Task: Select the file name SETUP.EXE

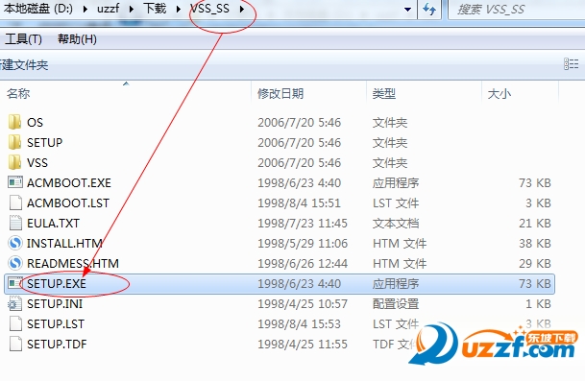Action: point(57,283)
